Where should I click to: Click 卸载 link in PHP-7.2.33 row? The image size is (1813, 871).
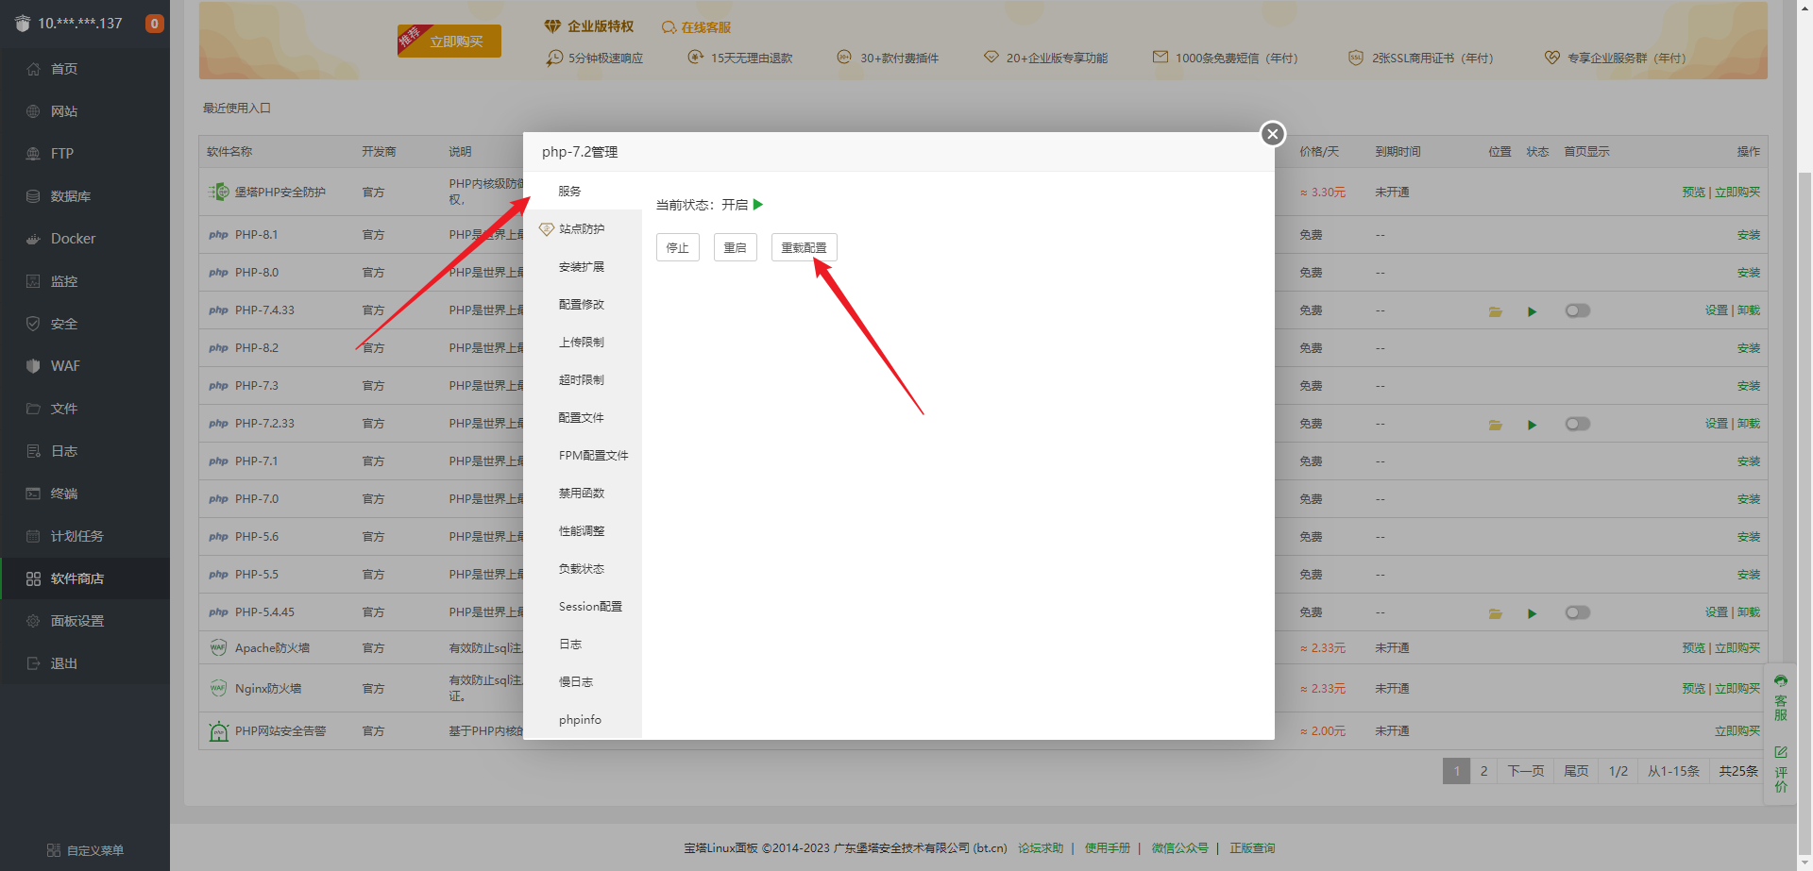click(x=1749, y=424)
